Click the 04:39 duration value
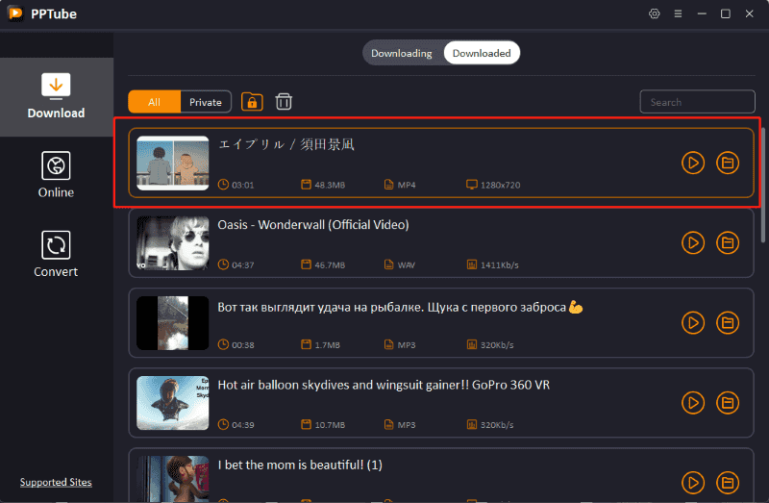Image resolution: width=769 pixels, height=503 pixels. point(243,425)
